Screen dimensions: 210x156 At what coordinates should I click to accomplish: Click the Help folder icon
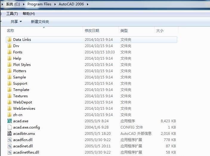[x=9, y=58]
